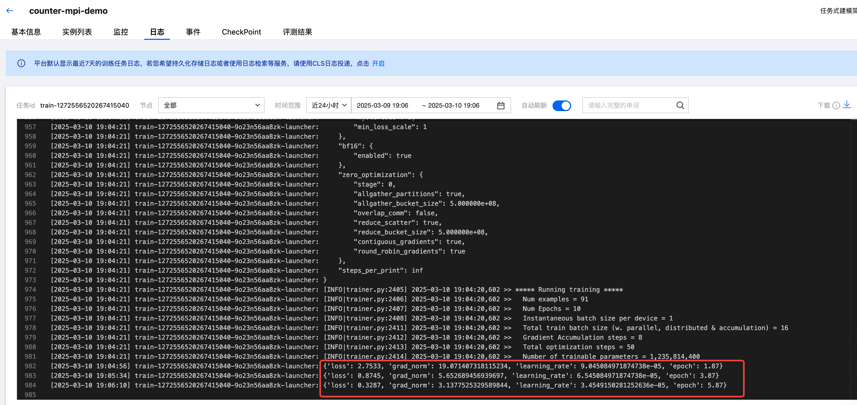This screenshot has height=405, width=857.
Task: Open the 事件 tab
Action: click(193, 32)
